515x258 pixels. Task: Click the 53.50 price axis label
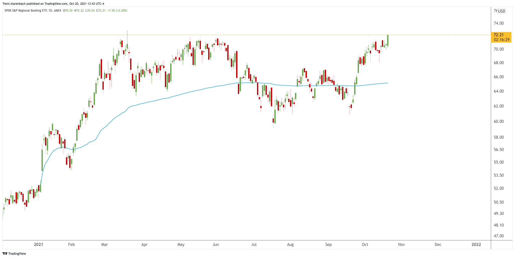pyautogui.click(x=499, y=175)
